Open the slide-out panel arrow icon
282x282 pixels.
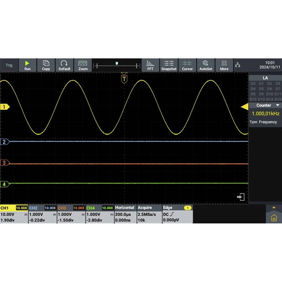click(x=241, y=197)
